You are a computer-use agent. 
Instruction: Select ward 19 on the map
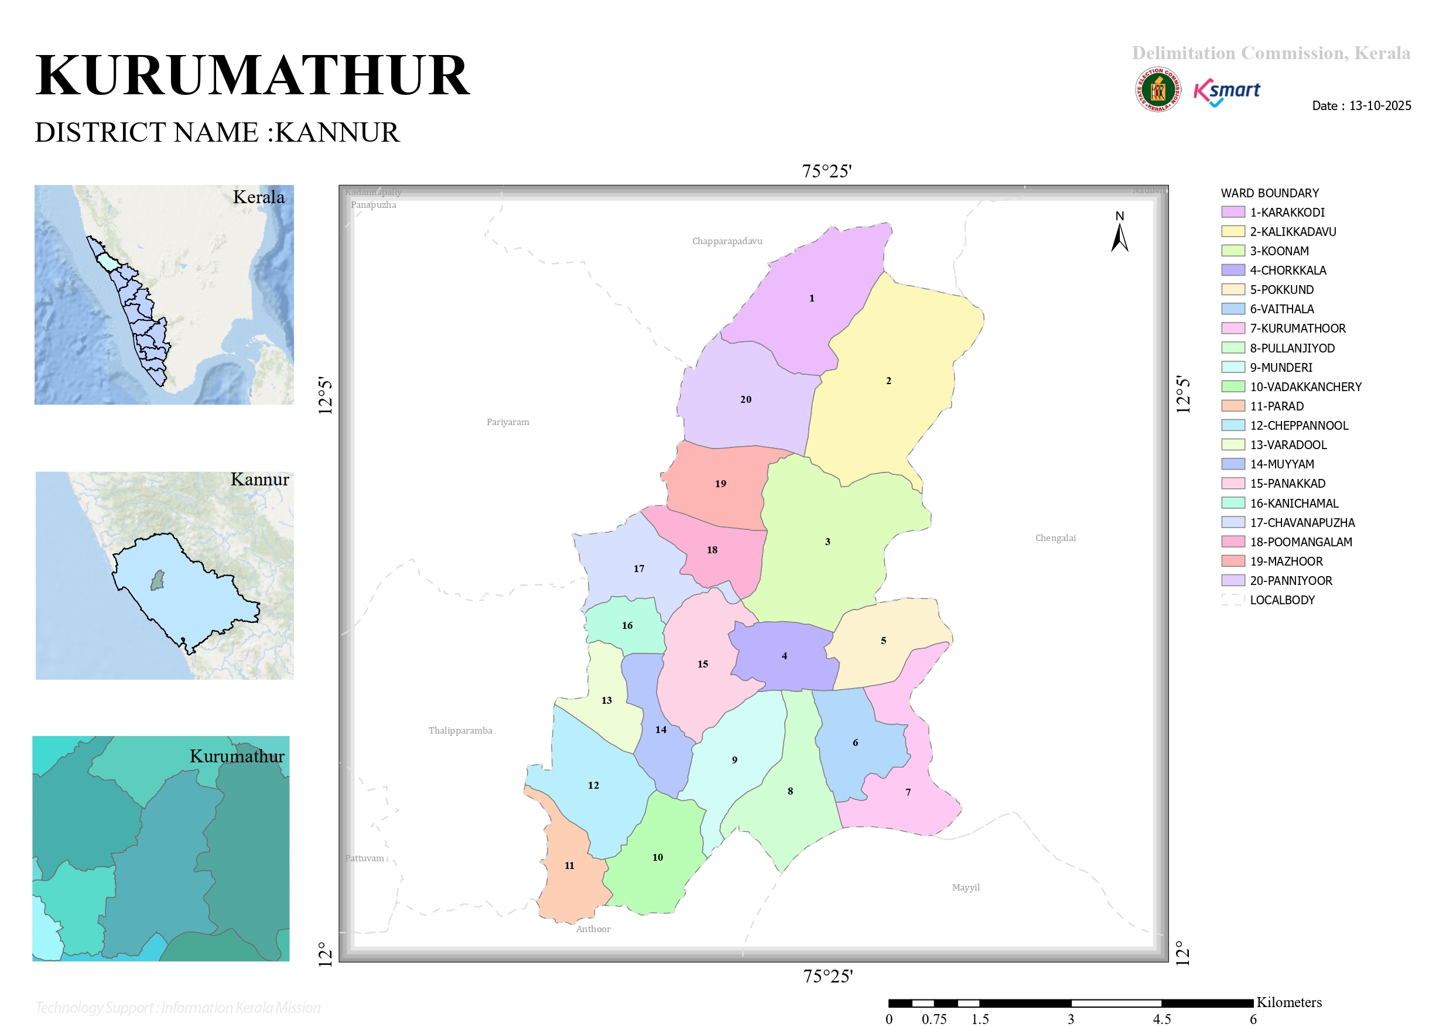[720, 484]
